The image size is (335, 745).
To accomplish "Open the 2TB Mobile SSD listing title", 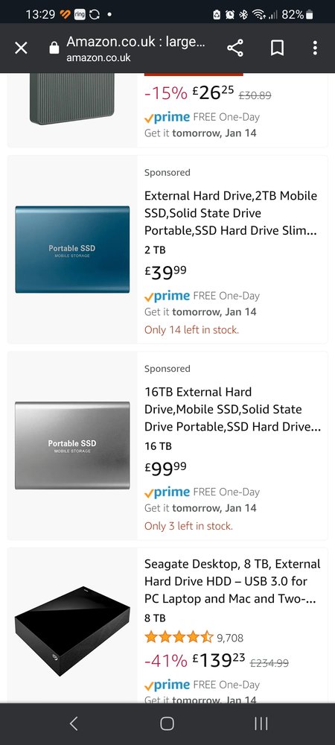I will [232, 213].
